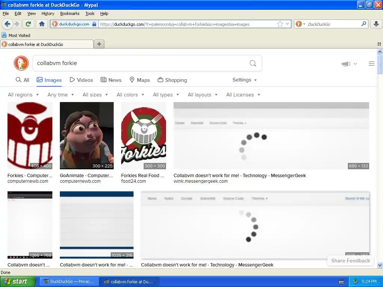Viewport: 383px width, 287px height.
Task: Click the DuckDuckGo duck logo
Action: pyautogui.click(x=21, y=63)
